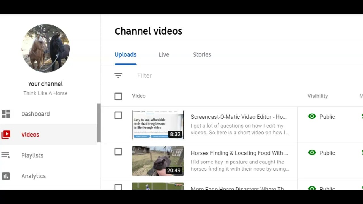The height and width of the screenshot is (204, 363).
Task: Click the 20:49 duration badge
Action: (x=174, y=170)
